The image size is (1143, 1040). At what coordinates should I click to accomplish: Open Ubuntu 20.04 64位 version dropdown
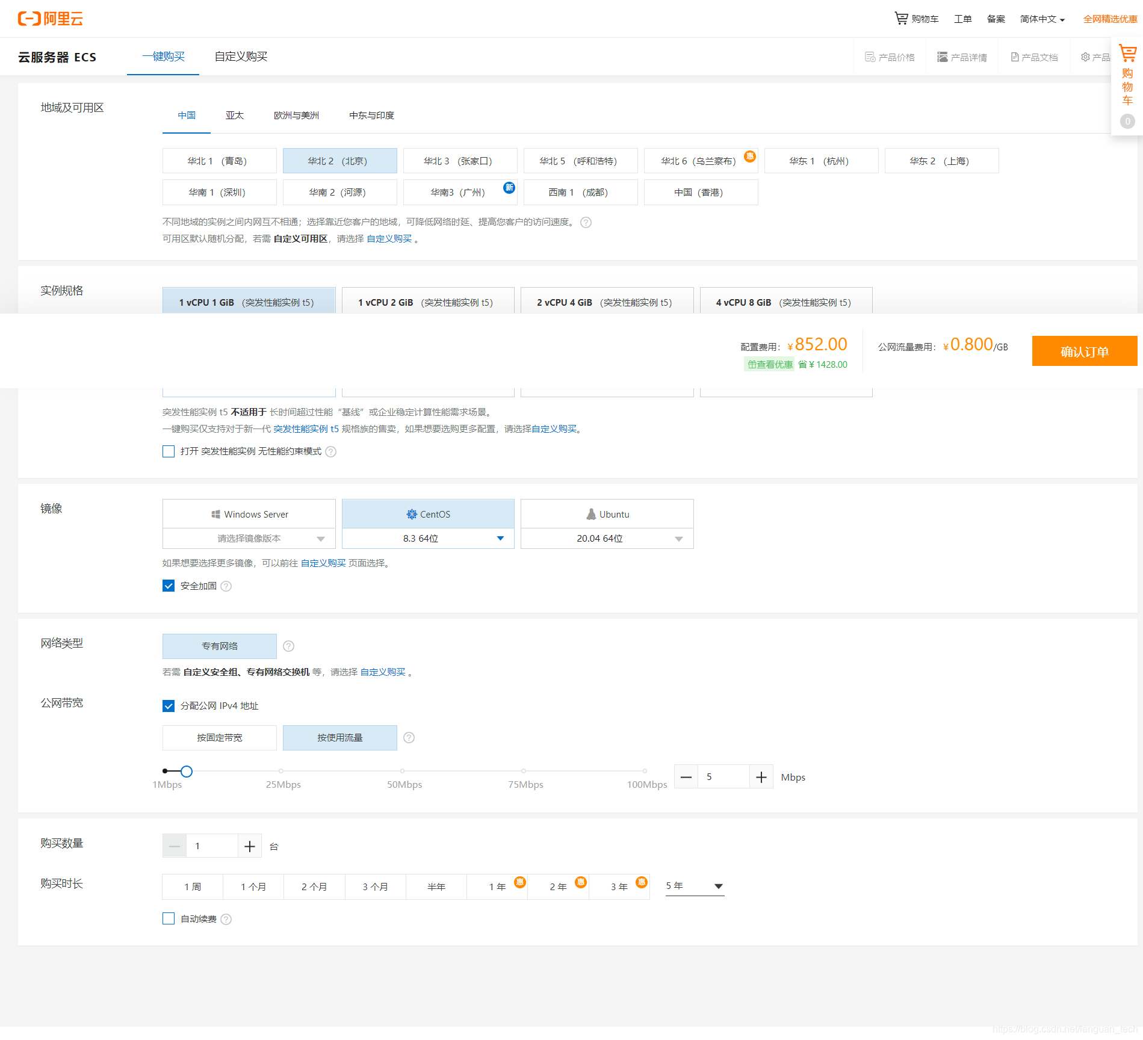tap(607, 539)
